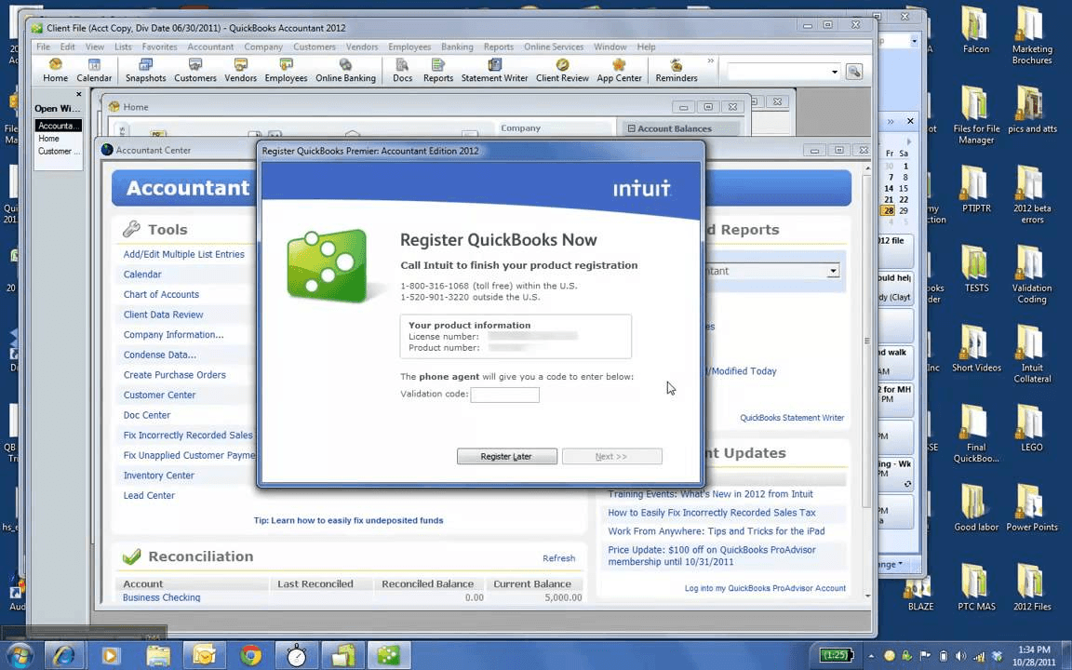This screenshot has width=1072, height=670.
Task: Click the Windows Start button
Action: pyautogui.click(x=19, y=655)
